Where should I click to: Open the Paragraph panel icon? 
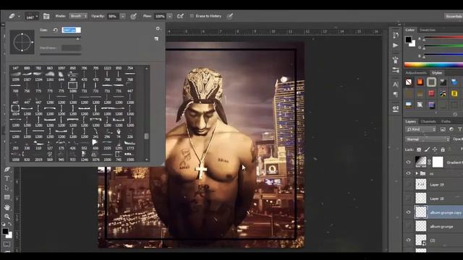[396, 94]
